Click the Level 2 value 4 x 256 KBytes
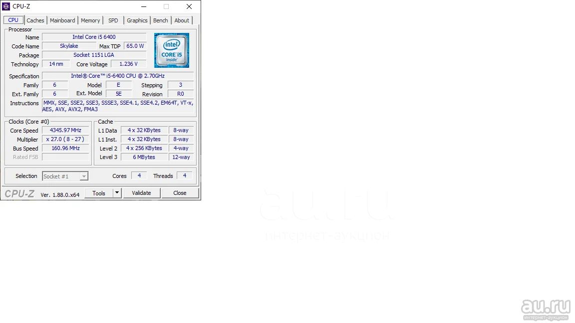The image size is (575, 323). 144,148
